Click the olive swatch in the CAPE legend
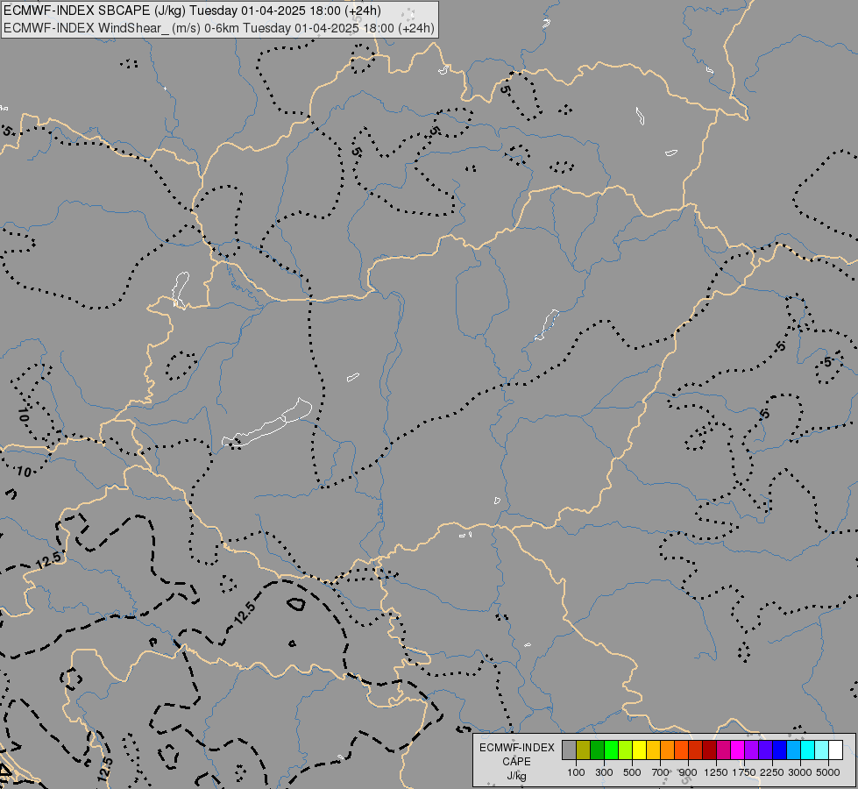Viewport: 858px width, 789px height. [x=584, y=750]
